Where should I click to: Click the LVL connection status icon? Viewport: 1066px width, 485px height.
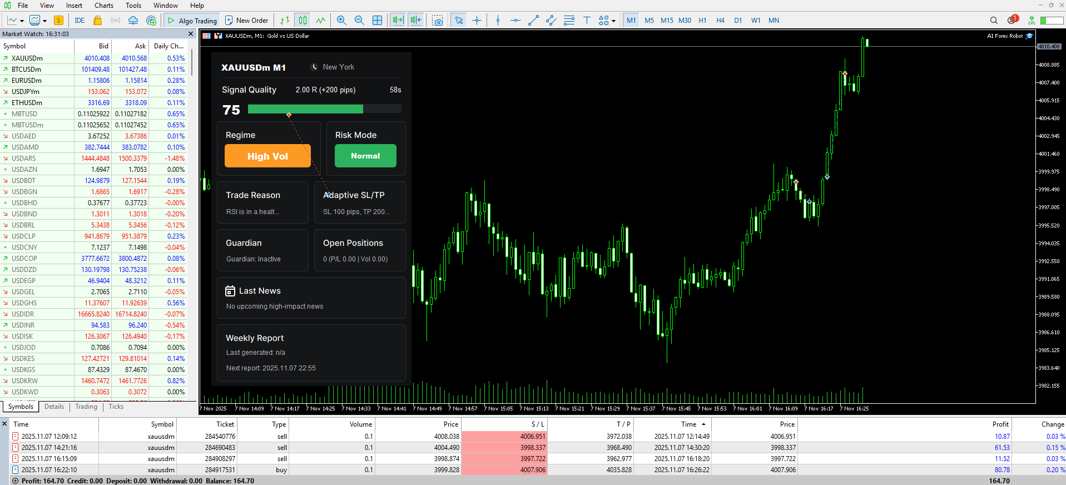(x=1032, y=21)
